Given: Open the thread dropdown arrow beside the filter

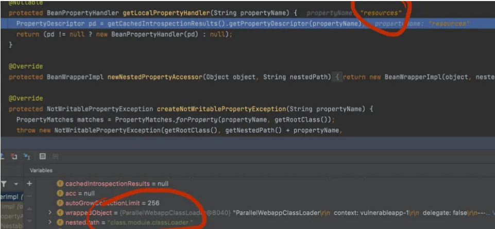Looking at the screenshot, I should coord(16,184).
